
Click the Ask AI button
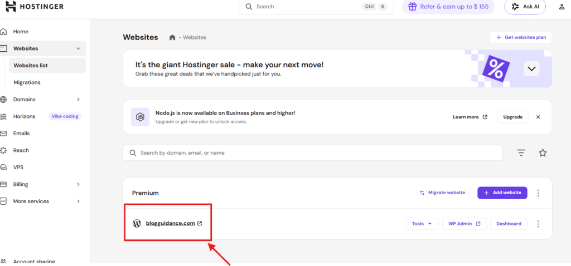point(525,7)
